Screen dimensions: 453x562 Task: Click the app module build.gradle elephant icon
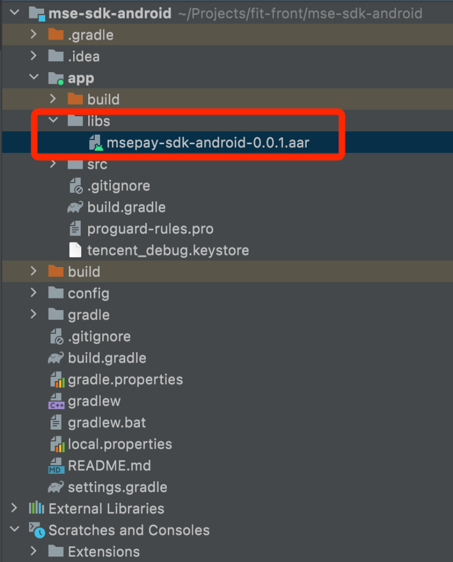[76, 207]
